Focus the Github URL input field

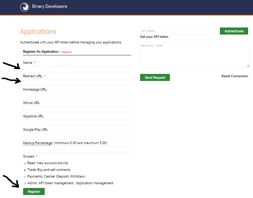coord(78,110)
